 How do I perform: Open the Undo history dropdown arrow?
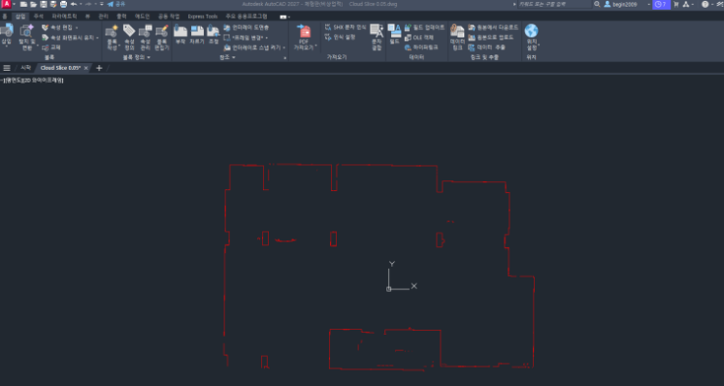click(81, 4)
